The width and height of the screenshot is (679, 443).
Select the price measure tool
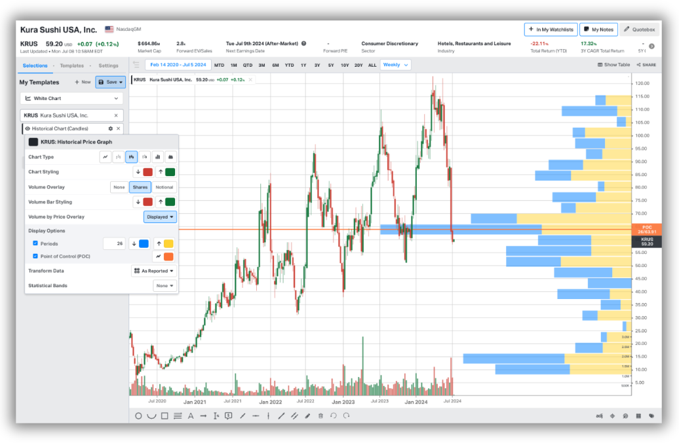tap(216, 416)
